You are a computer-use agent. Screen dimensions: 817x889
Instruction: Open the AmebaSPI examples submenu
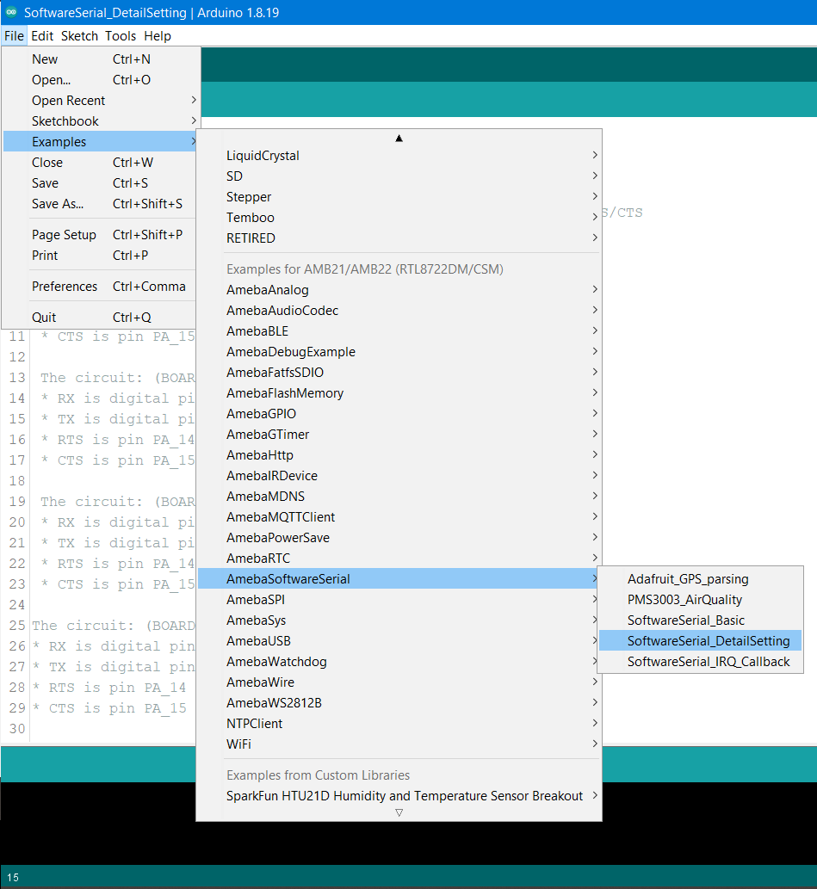399,600
